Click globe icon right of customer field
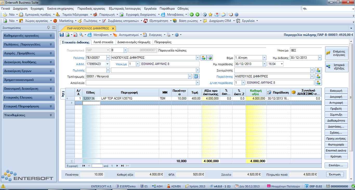Viewport: 355px width, 190px height. point(210,57)
